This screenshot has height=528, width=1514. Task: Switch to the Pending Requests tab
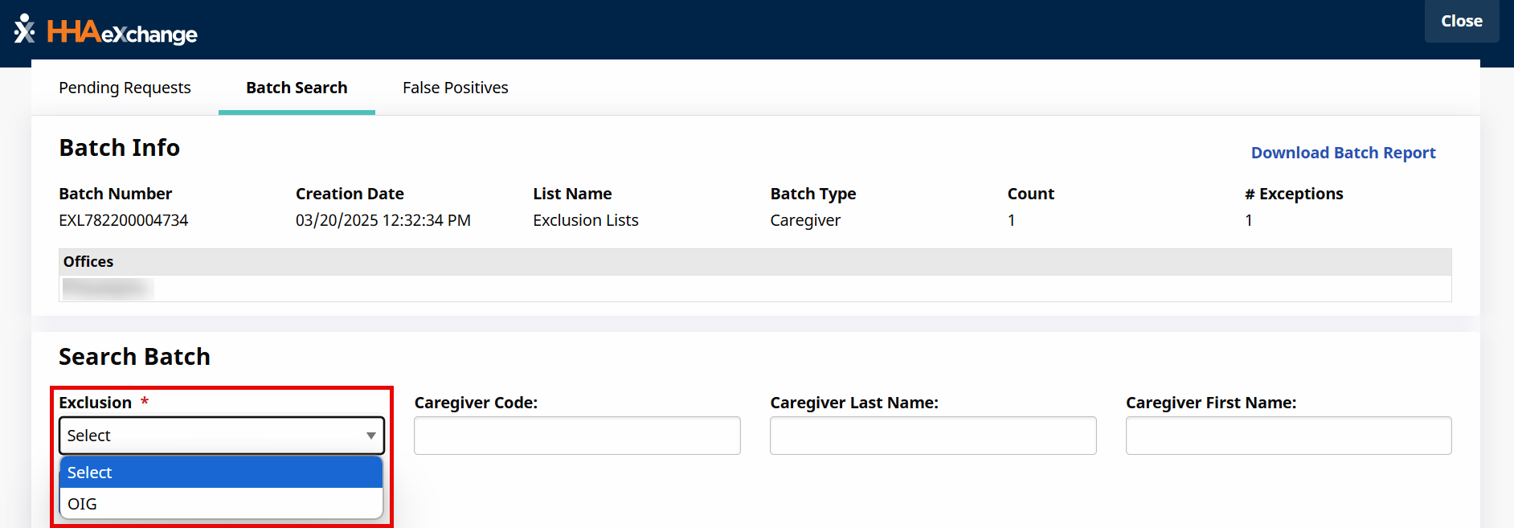[125, 88]
